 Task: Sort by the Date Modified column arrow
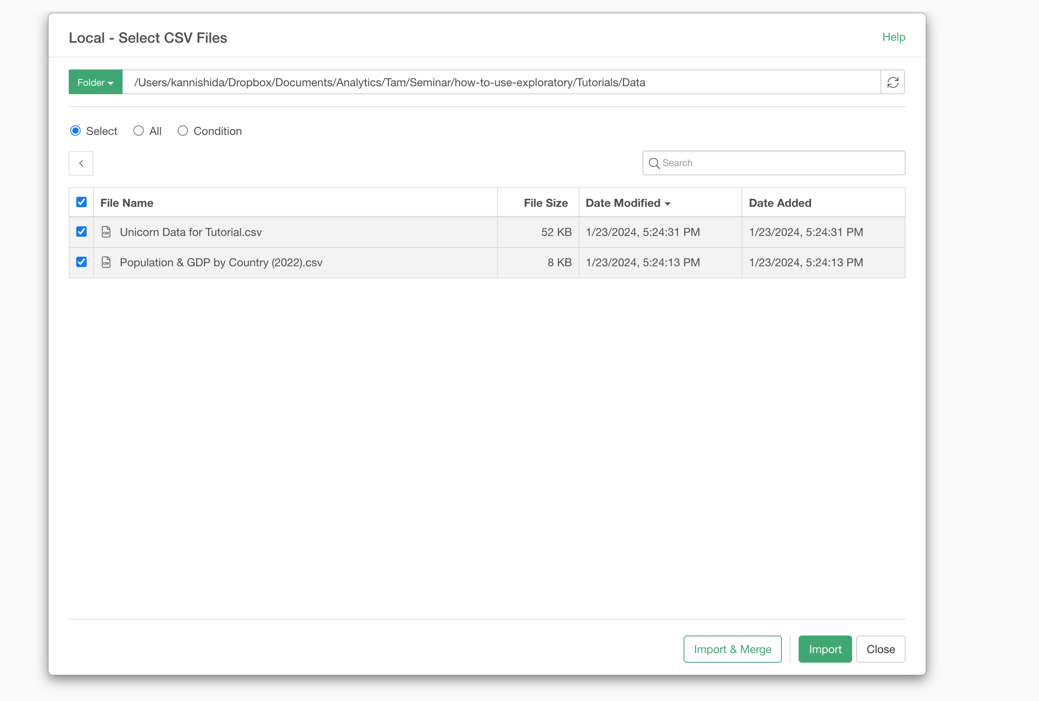pyautogui.click(x=668, y=204)
